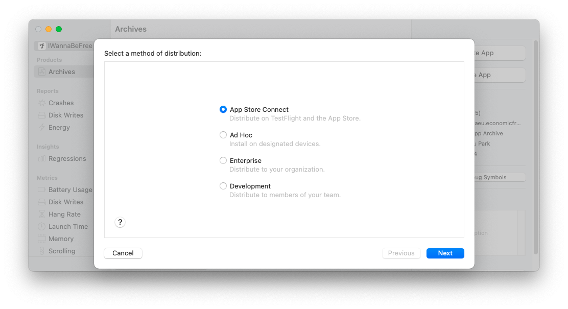This screenshot has width=568, height=309.
Task: Open the Energy report icon
Action: [42, 128]
